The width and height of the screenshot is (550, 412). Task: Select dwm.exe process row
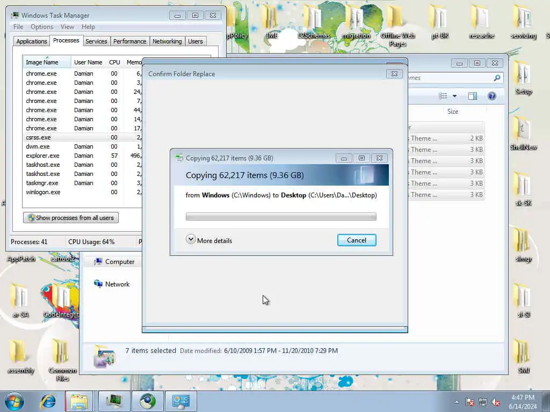(83, 146)
